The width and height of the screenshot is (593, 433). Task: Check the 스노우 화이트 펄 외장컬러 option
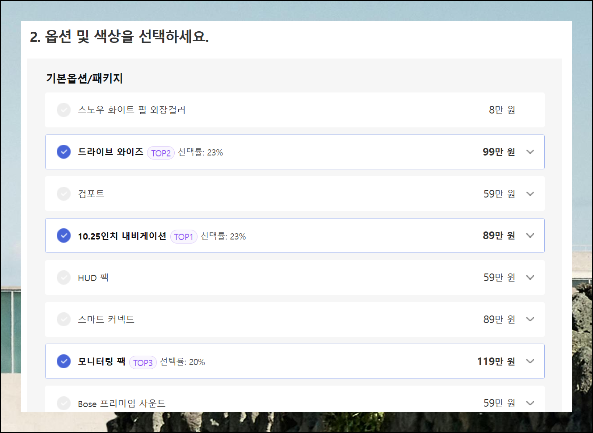pos(64,110)
